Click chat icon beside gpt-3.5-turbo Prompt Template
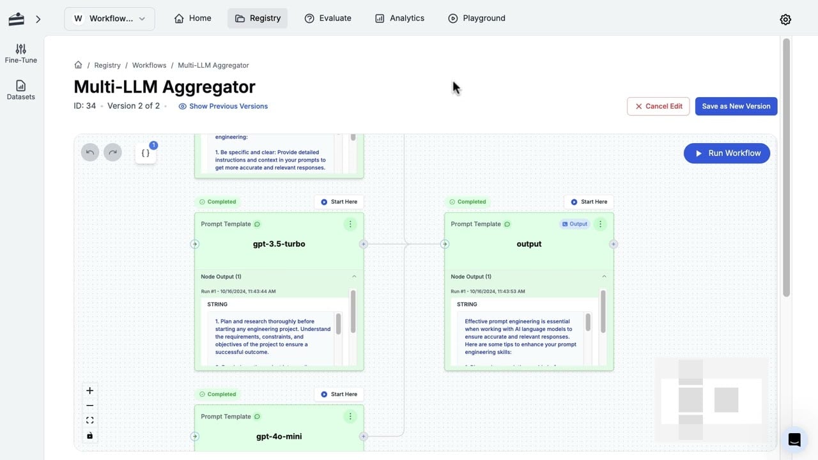The width and height of the screenshot is (818, 460). tap(258, 224)
